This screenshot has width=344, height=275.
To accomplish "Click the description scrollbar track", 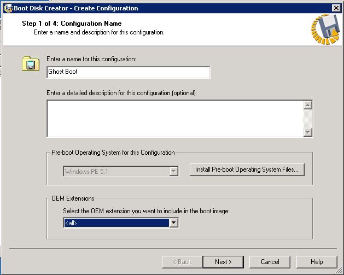I will tap(308, 119).
